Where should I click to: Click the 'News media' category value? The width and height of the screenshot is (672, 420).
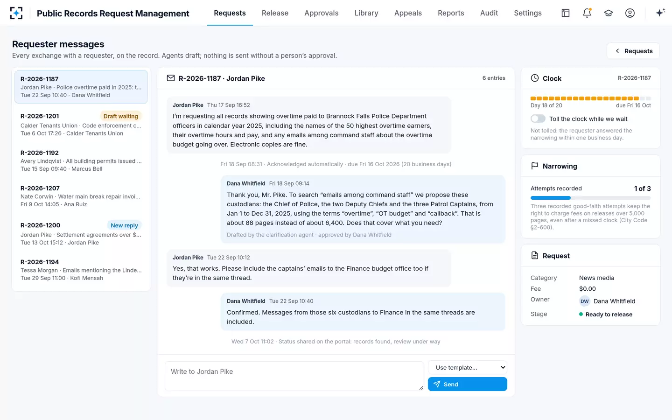tap(596, 278)
